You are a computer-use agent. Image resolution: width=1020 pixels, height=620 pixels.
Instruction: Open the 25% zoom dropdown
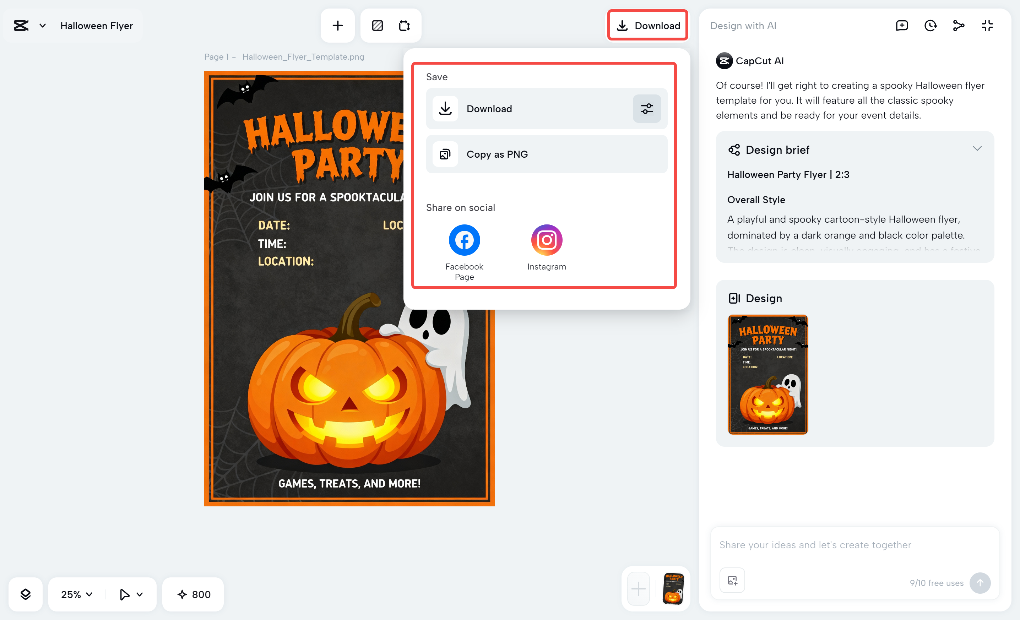(77, 594)
